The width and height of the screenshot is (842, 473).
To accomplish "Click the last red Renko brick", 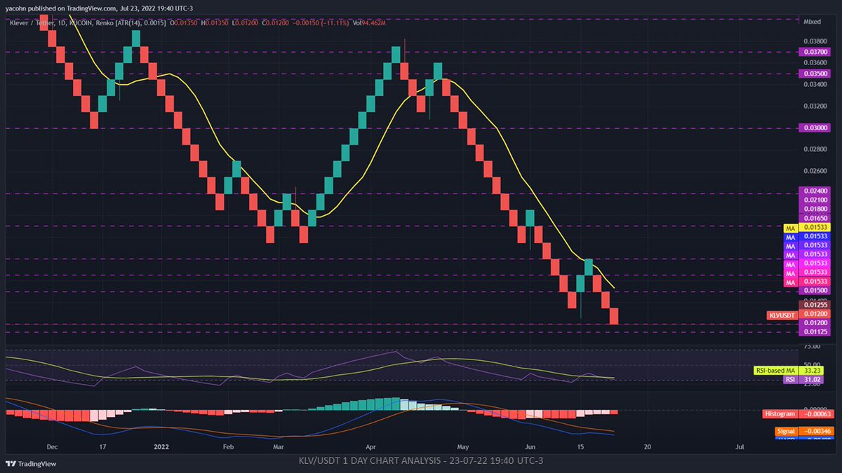I will pos(614,316).
